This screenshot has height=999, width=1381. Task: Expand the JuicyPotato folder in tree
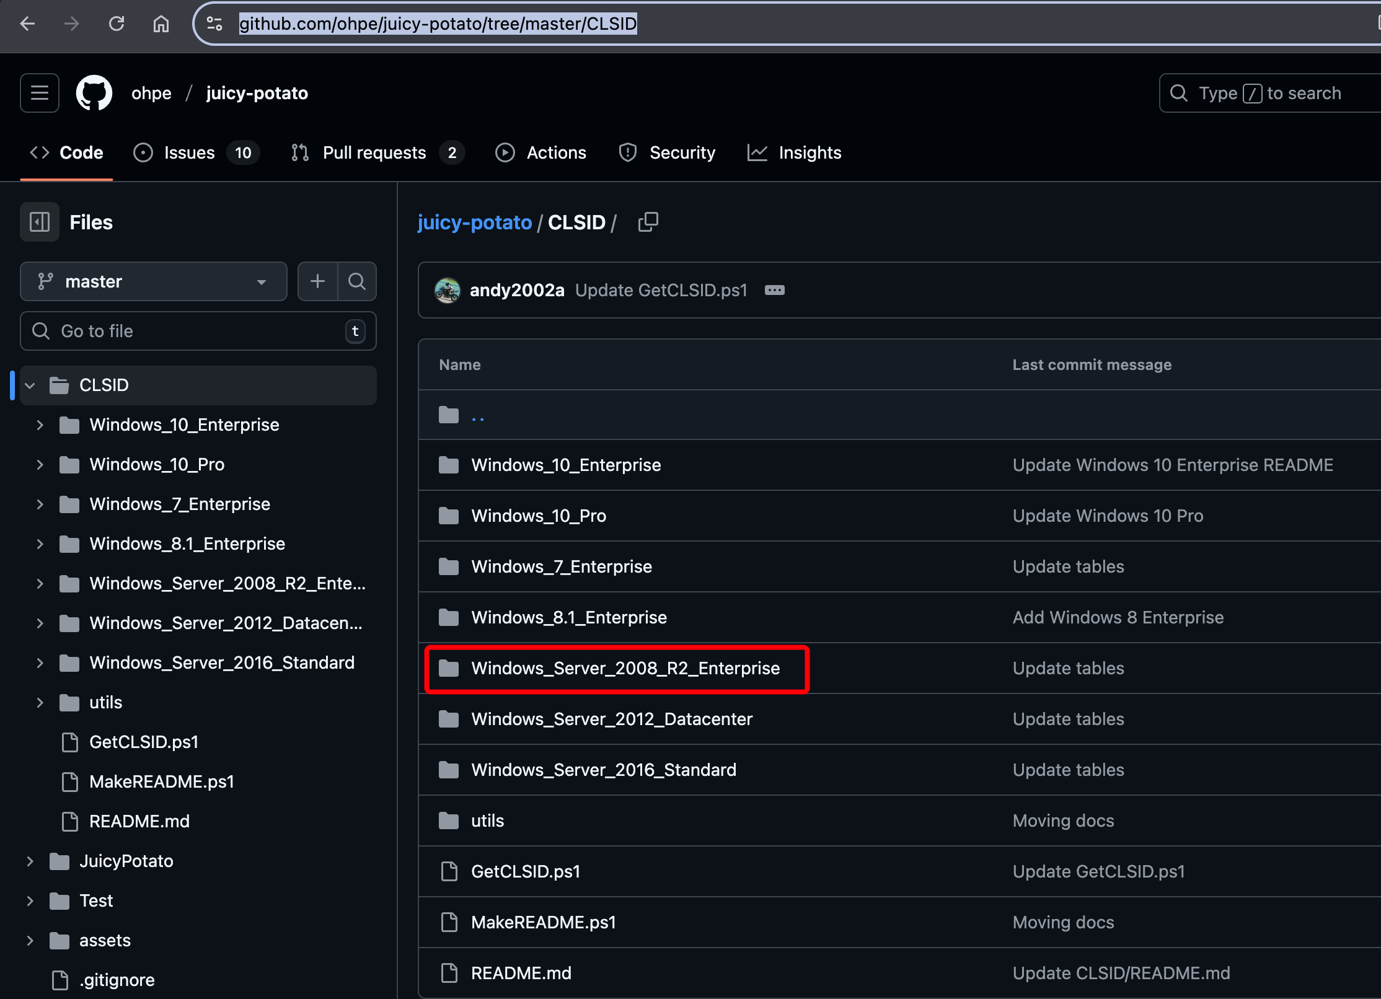pyautogui.click(x=30, y=861)
